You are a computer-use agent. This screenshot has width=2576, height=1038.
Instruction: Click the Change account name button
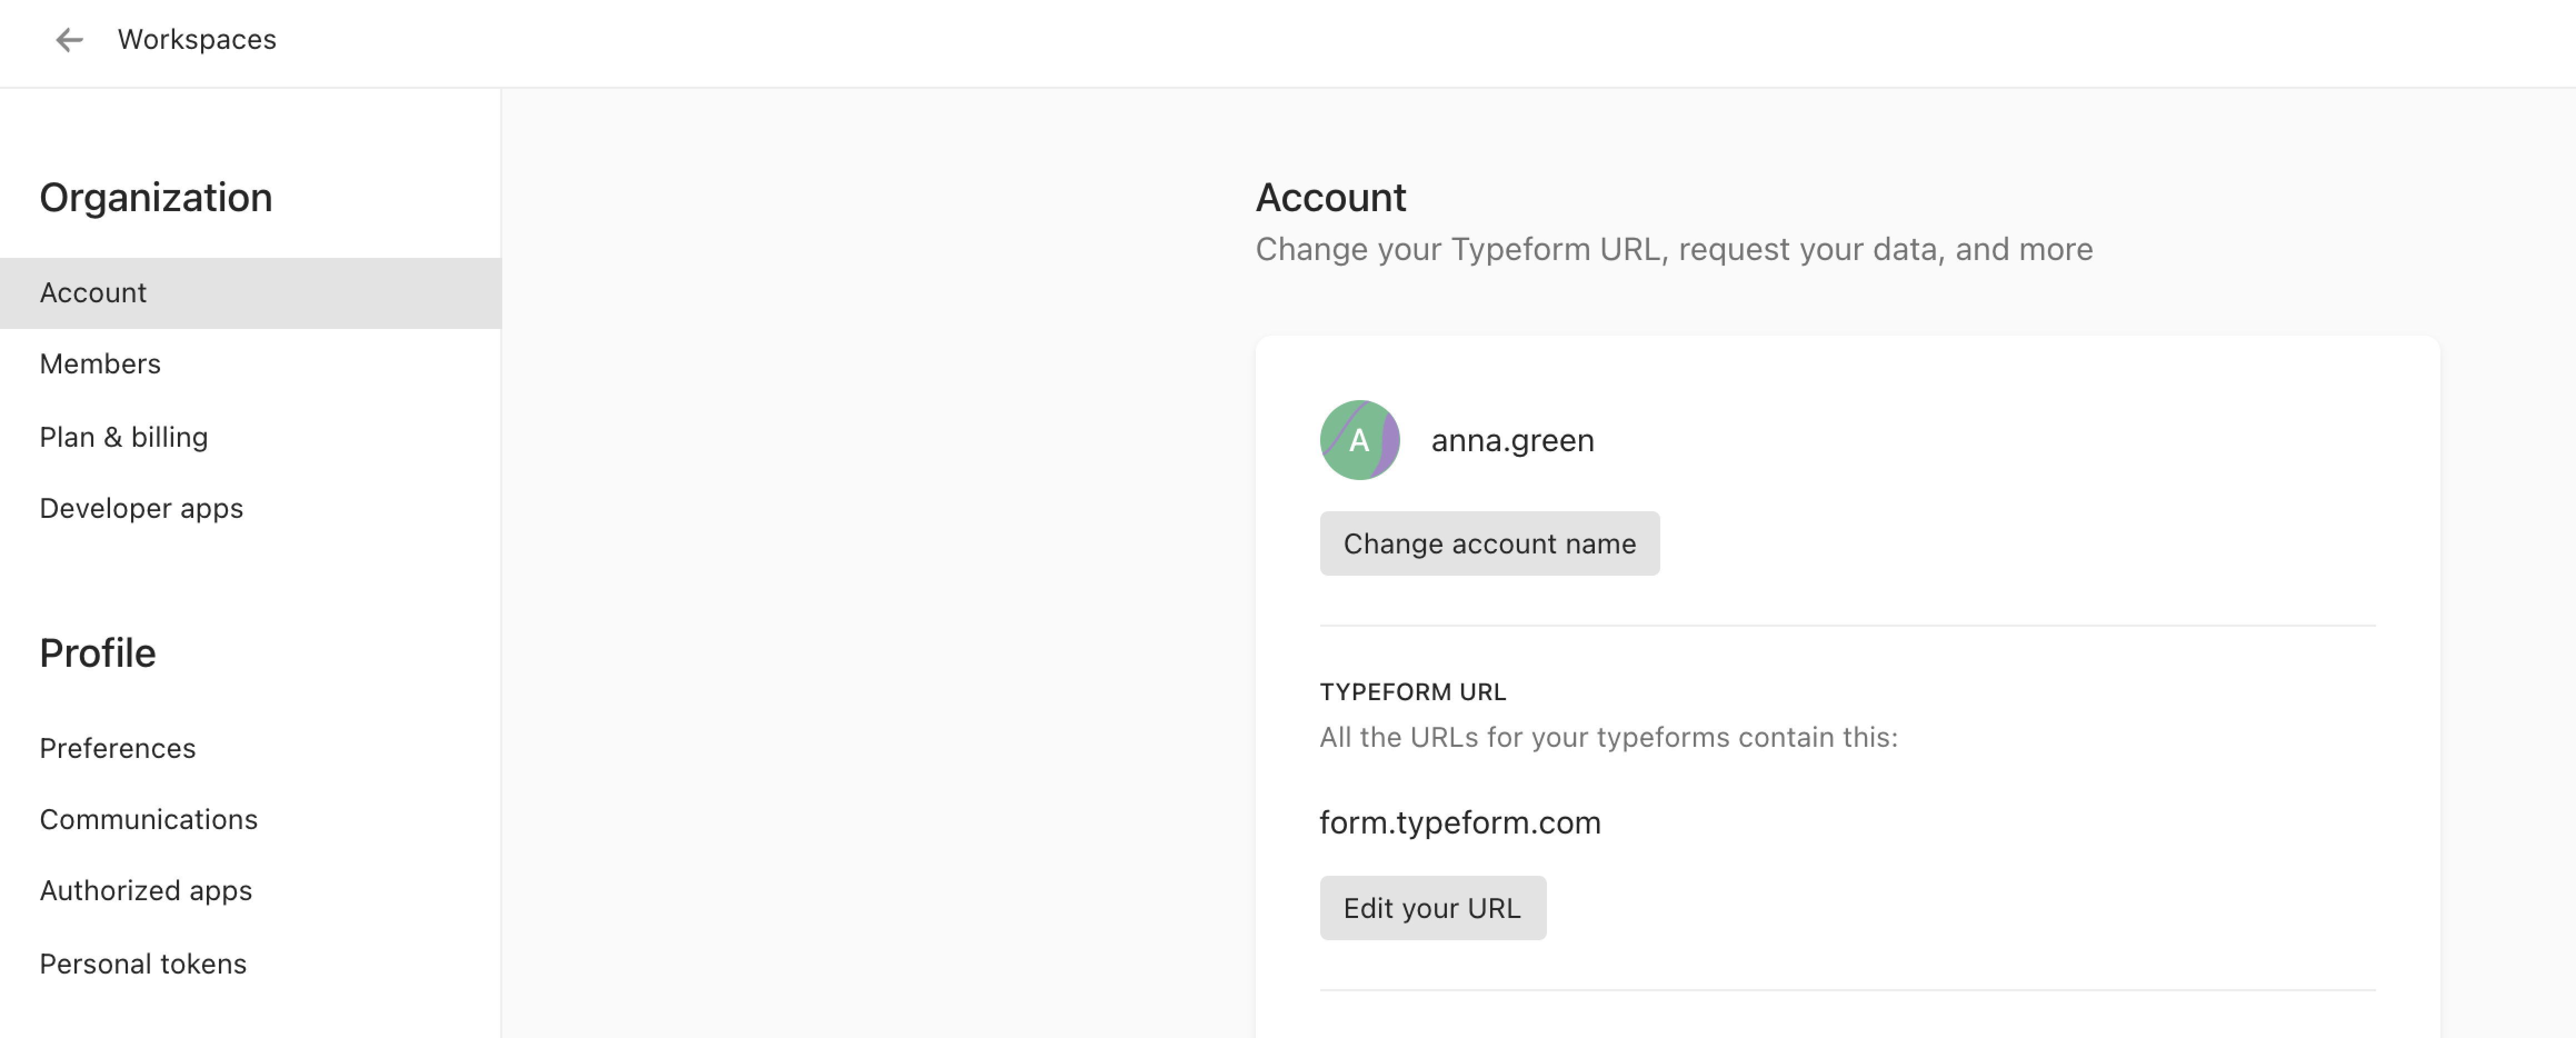click(1489, 544)
